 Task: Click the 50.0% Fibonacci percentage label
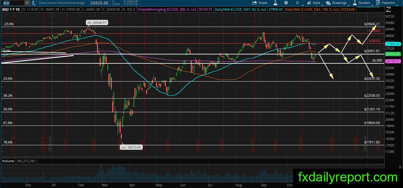(8, 109)
